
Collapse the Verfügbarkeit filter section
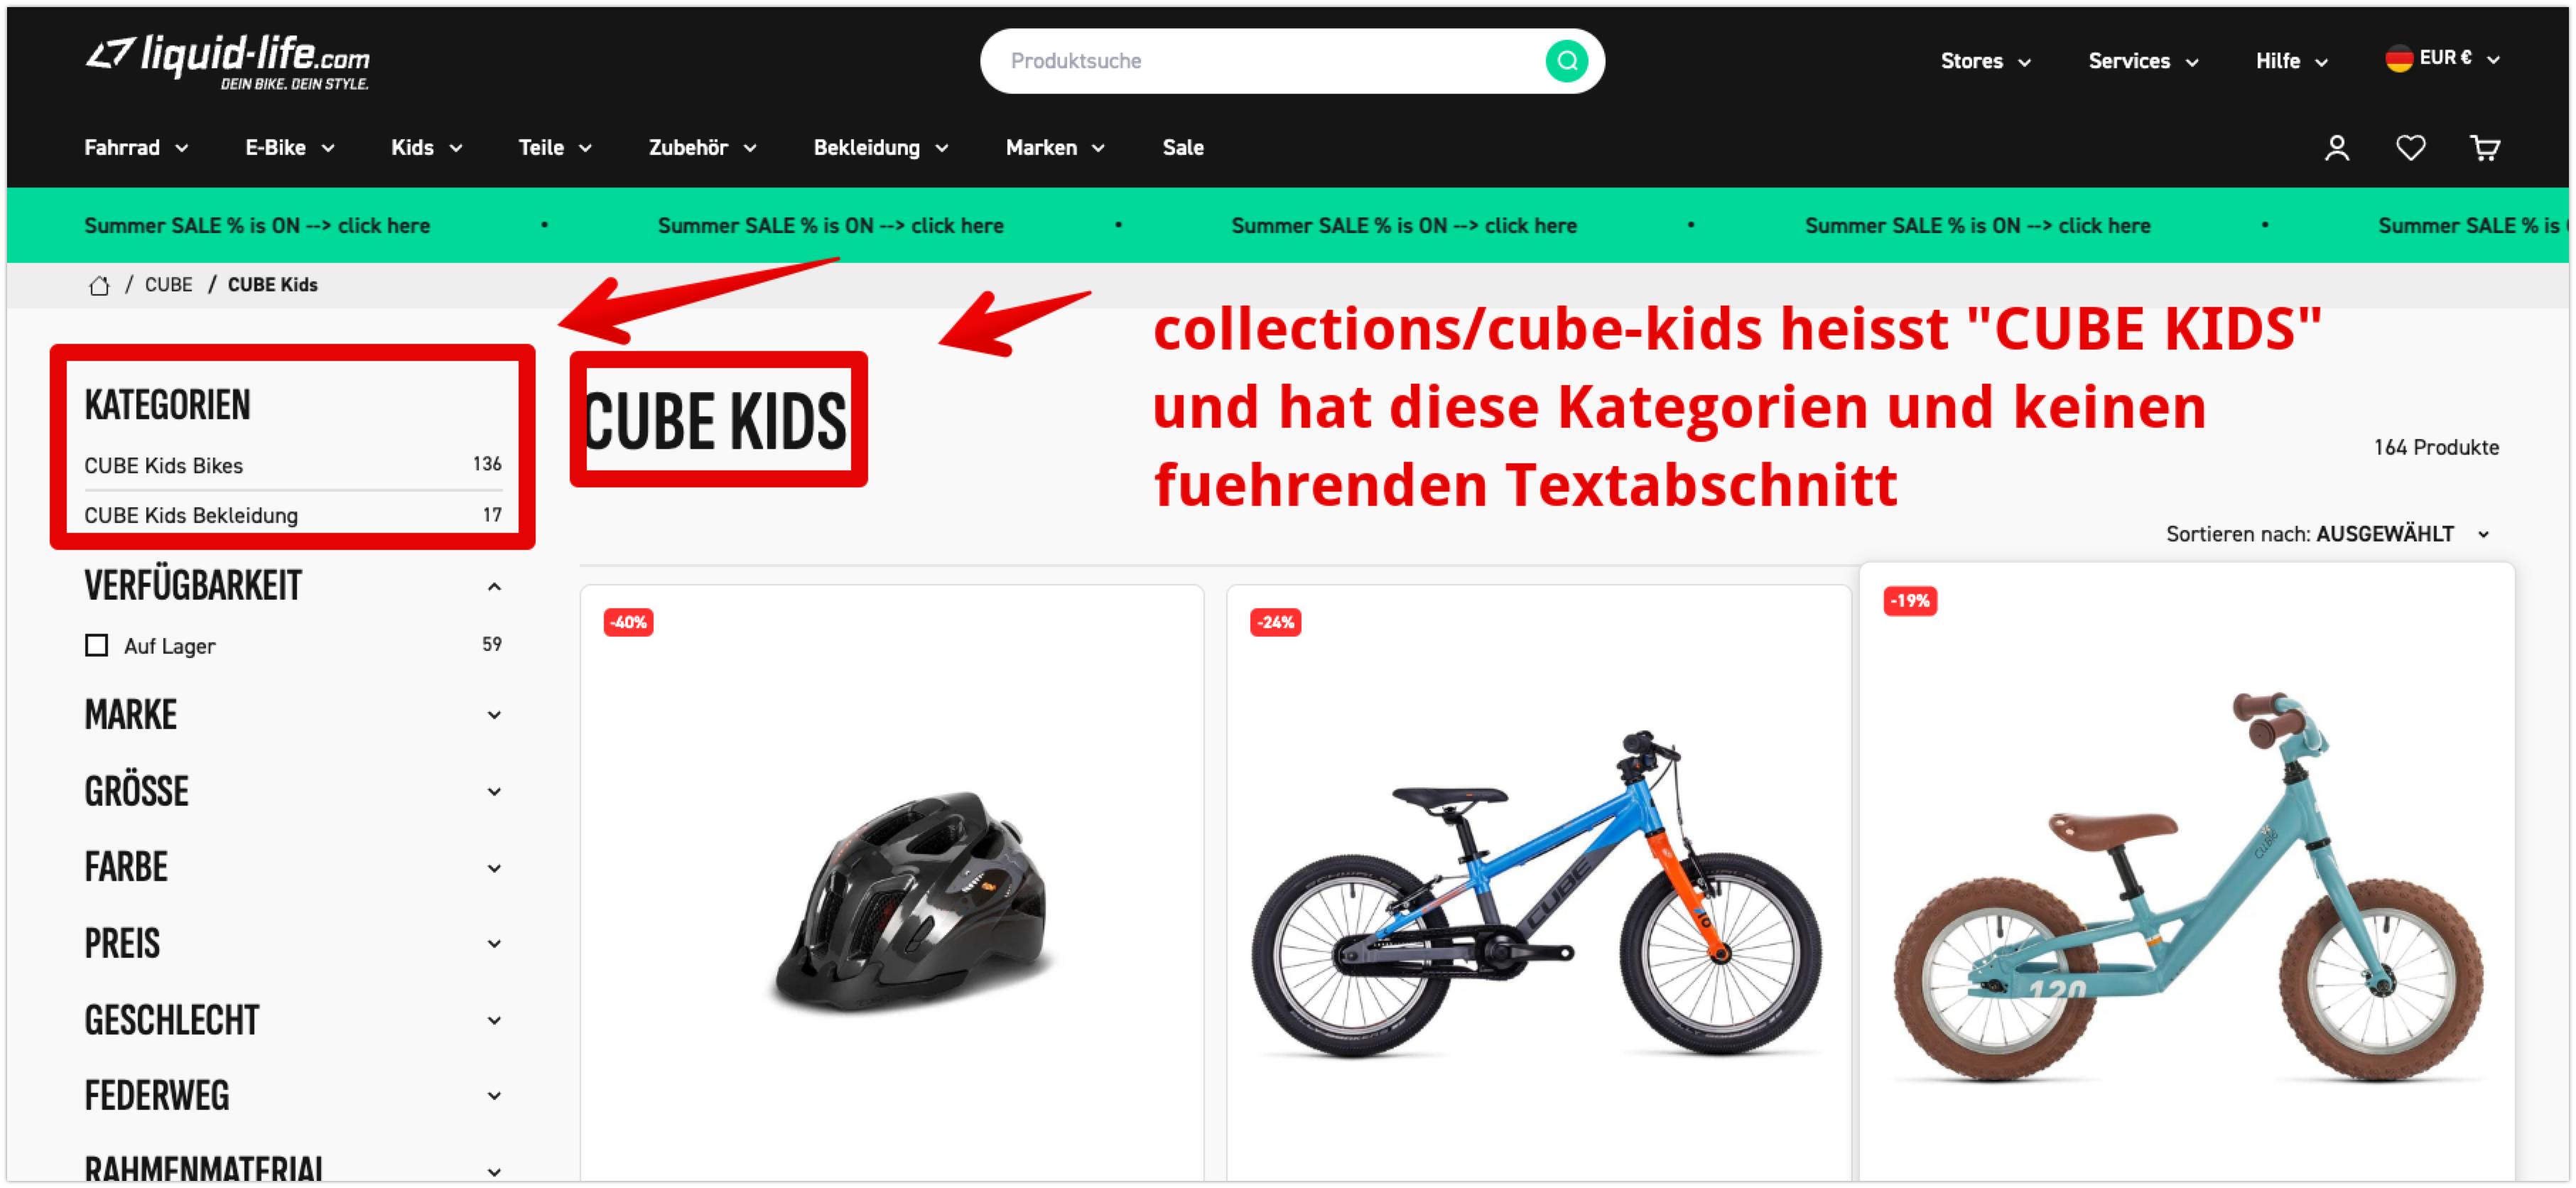(x=494, y=587)
